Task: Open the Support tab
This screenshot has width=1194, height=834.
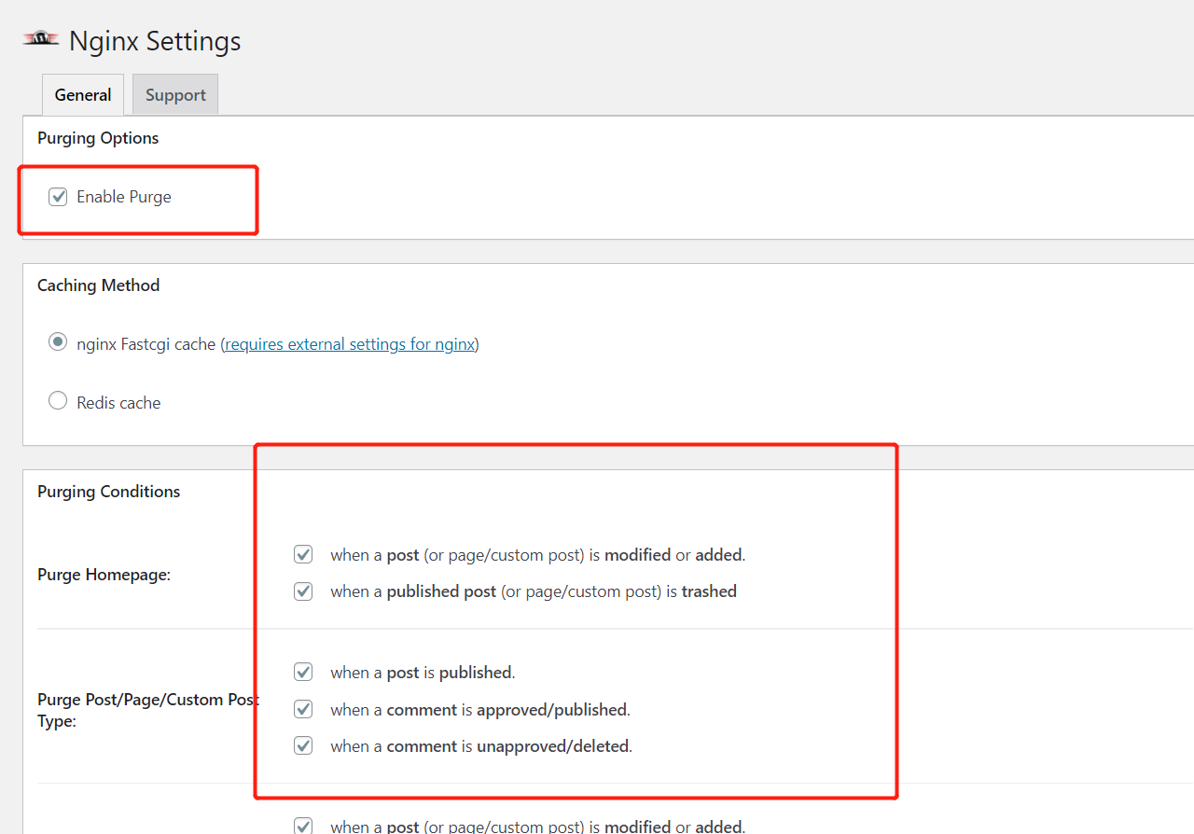Action: click(175, 95)
